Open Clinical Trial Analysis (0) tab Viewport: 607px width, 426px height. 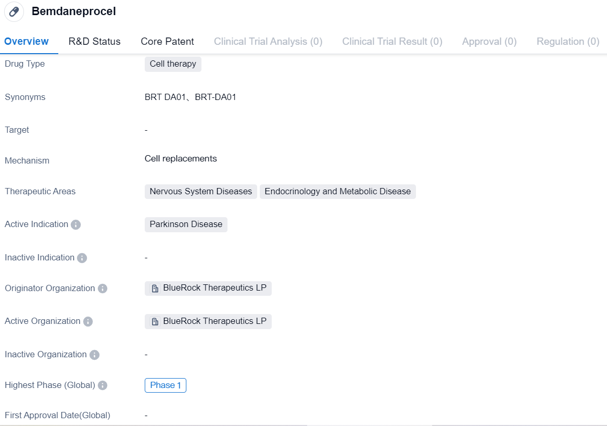click(x=268, y=42)
